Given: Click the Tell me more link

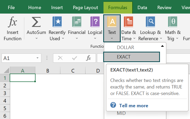Looking at the screenshot, I should pyautogui.click(x=134, y=106).
